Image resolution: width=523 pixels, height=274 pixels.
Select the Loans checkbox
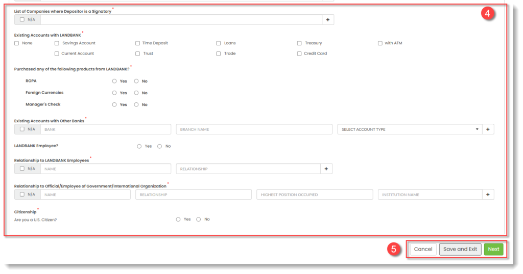click(219, 43)
